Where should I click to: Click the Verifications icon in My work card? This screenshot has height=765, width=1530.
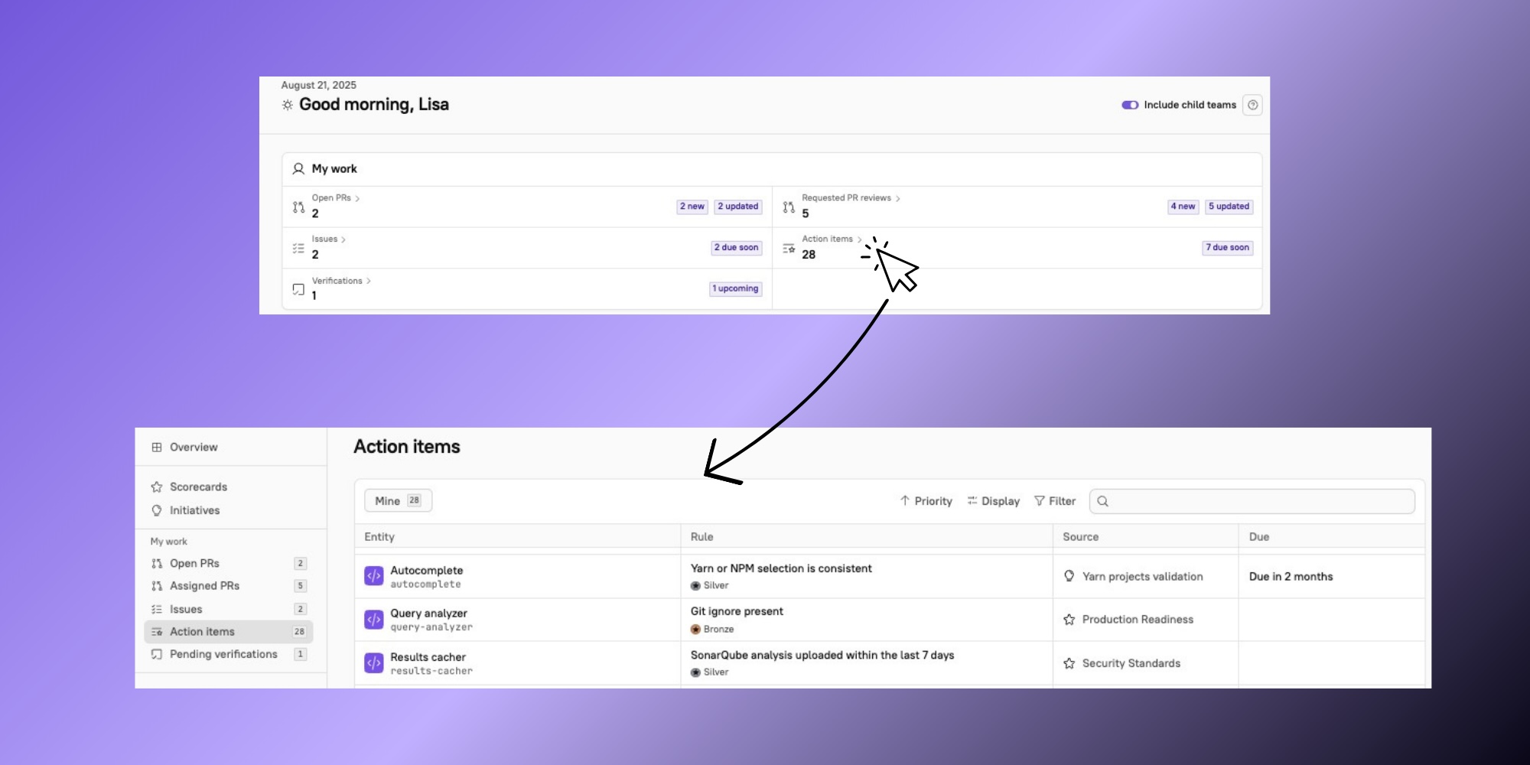(298, 289)
